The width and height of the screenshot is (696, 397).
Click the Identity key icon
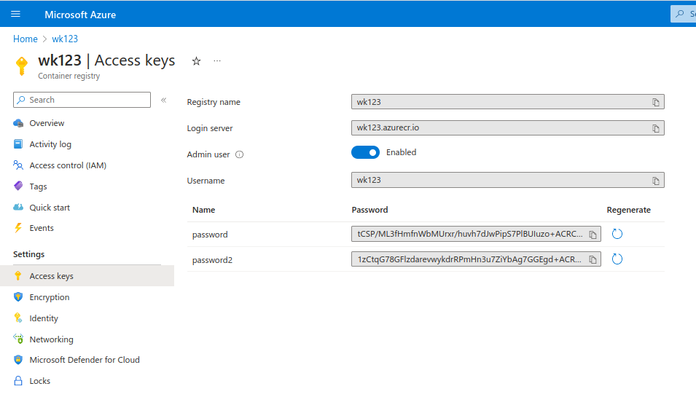pyautogui.click(x=18, y=318)
